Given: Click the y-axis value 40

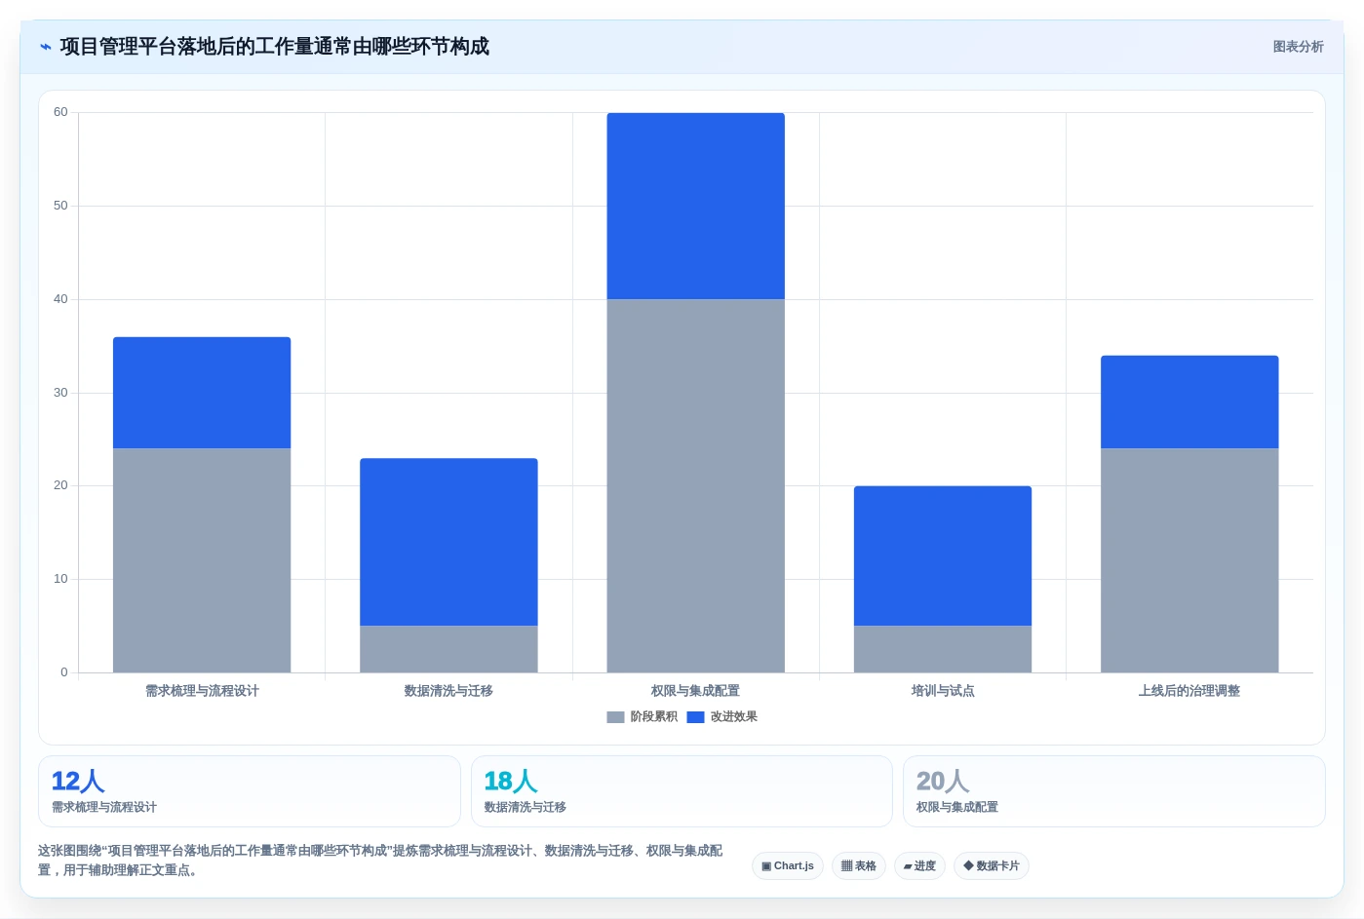Looking at the screenshot, I should click(x=60, y=299).
